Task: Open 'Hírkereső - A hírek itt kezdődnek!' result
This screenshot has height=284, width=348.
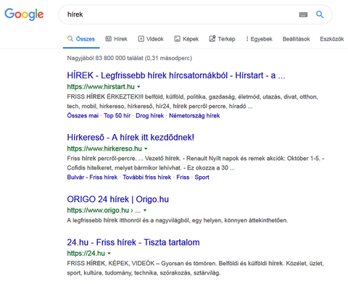Action: [x=130, y=137]
